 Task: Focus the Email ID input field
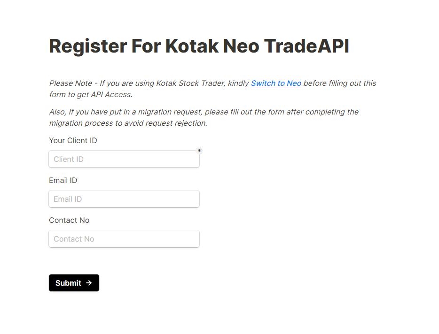(x=124, y=199)
